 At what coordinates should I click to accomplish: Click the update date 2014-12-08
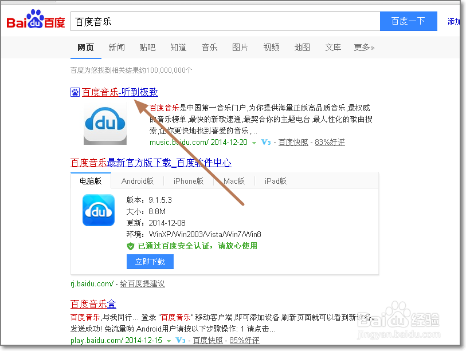pos(167,223)
